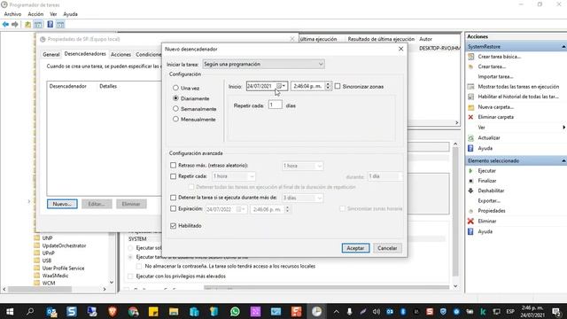This screenshot has height=319, width=567.
Task: Click the Propiedades icon in Elemento seleccionado
Action: [x=470, y=211]
